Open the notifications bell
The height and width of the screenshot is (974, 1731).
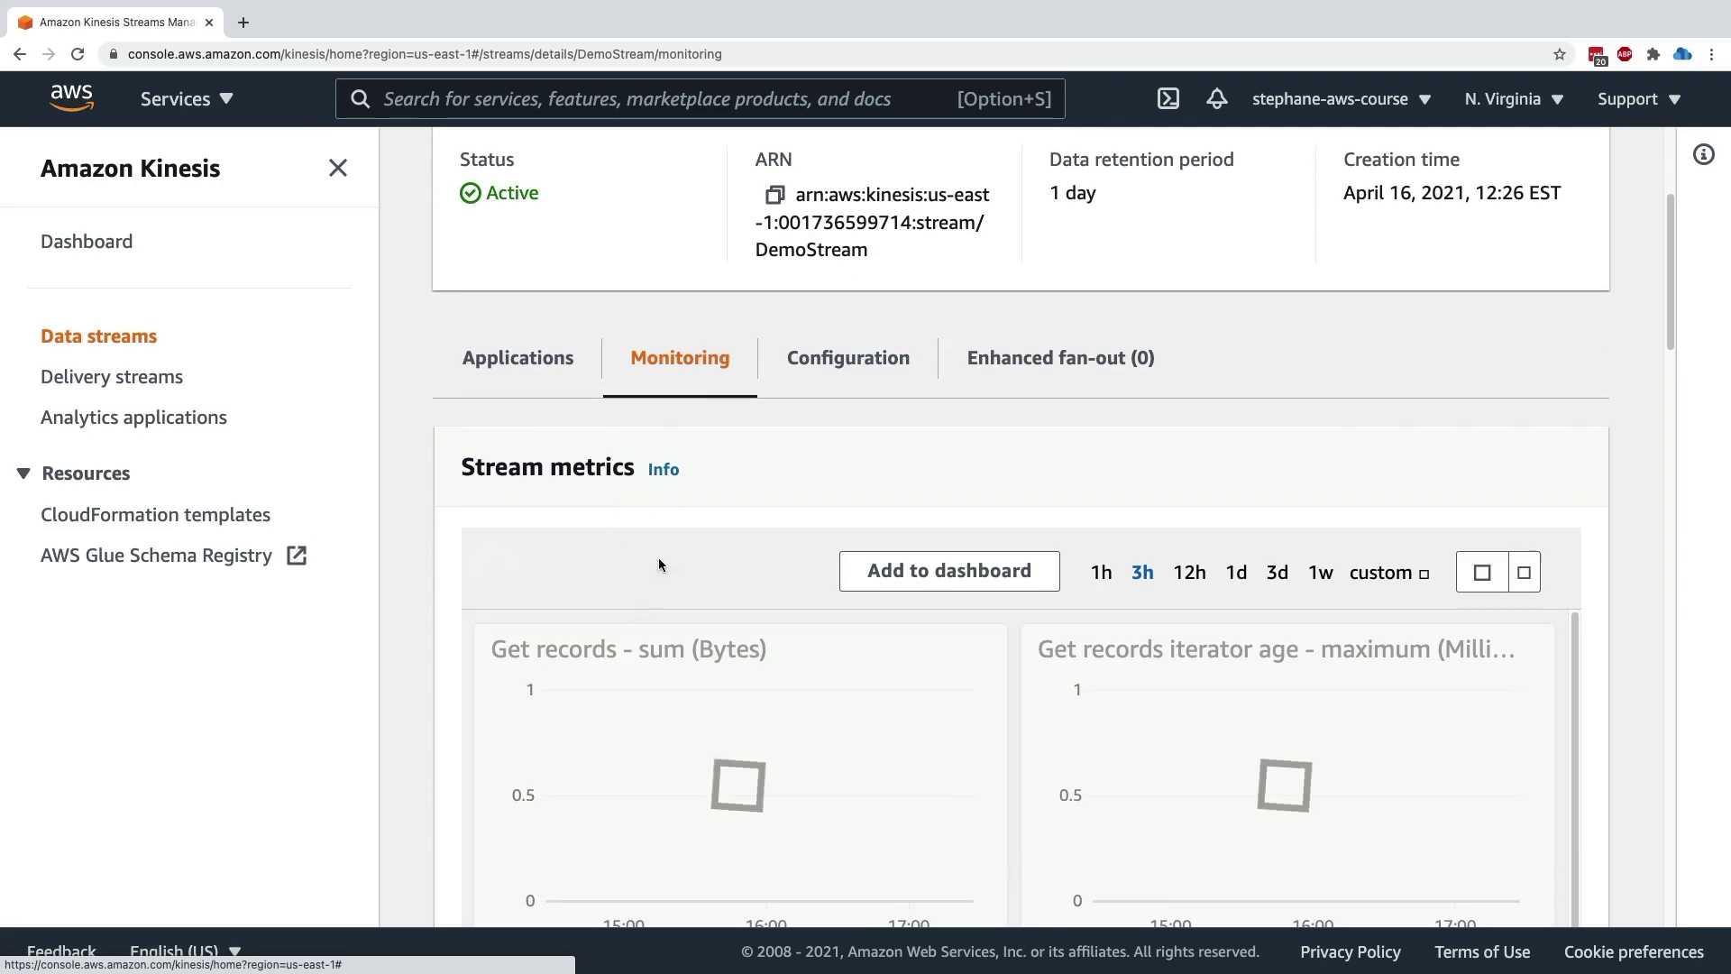point(1216,99)
